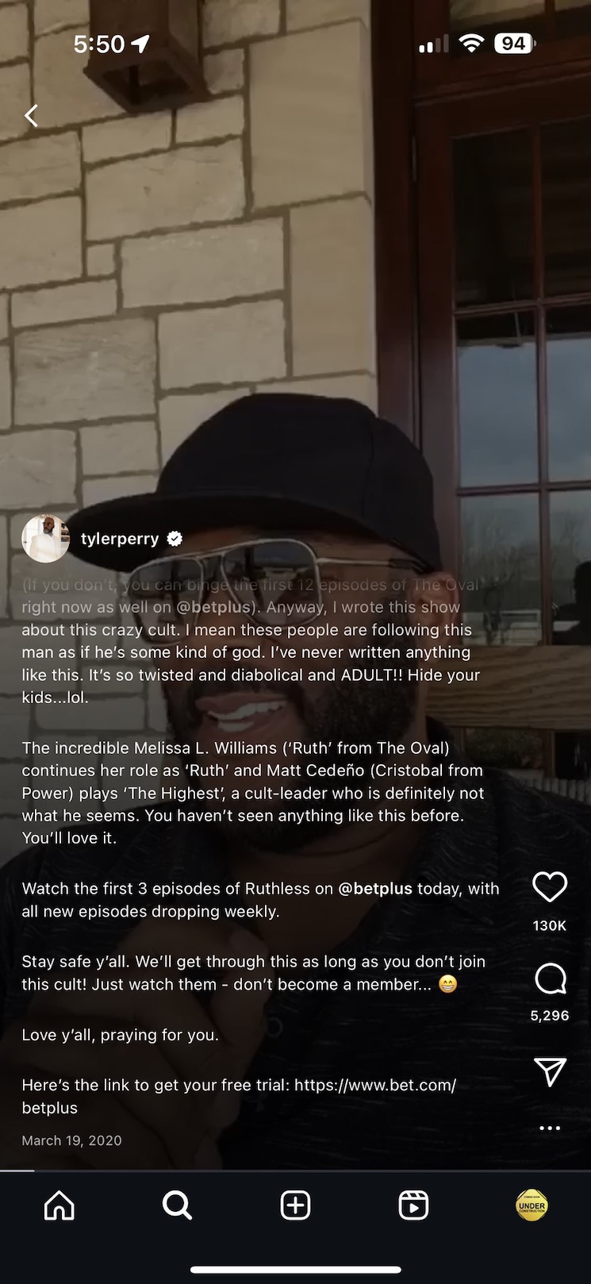Open the tylerperry username link
The image size is (591, 1284).
tap(120, 539)
